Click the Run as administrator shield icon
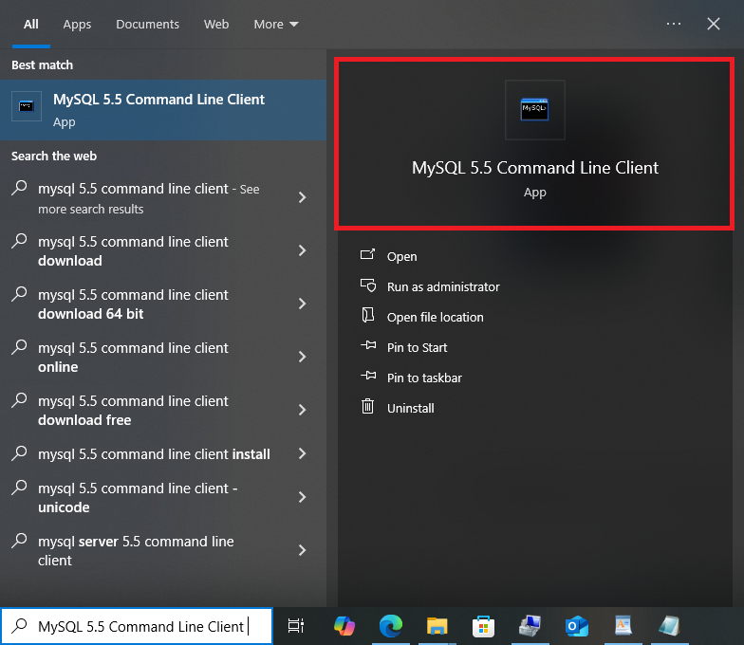 tap(368, 286)
